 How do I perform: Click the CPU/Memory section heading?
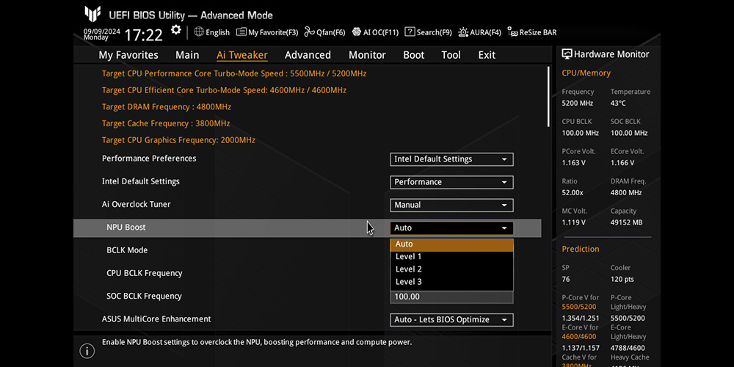click(586, 73)
